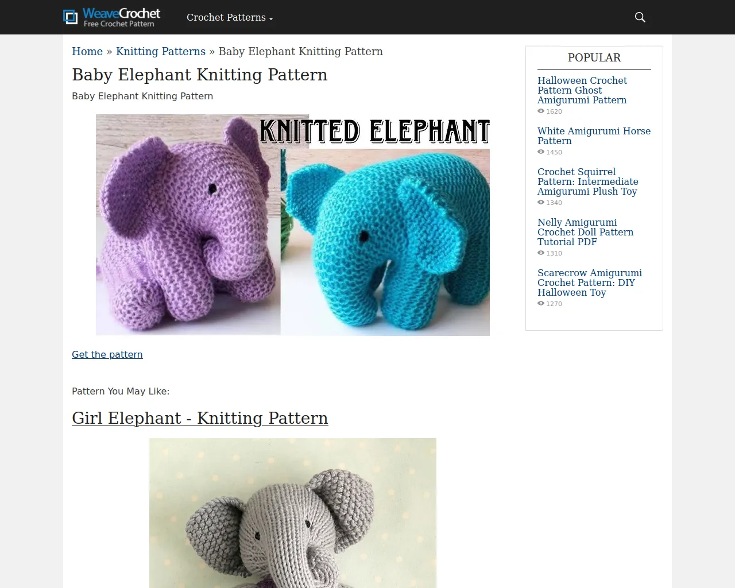Follow the Get the pattern link
This screenshot has height=588, width=735.
point(107,354)
